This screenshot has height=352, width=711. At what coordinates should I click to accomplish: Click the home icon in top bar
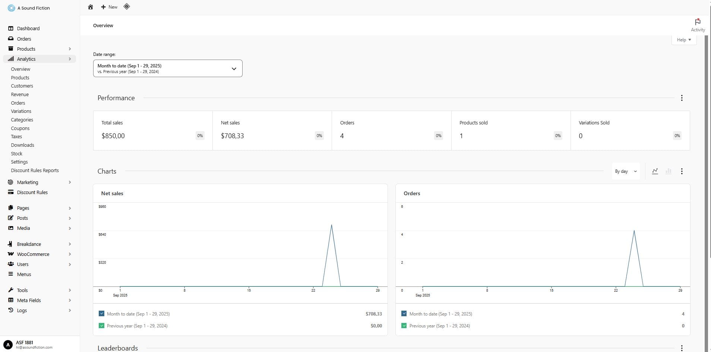click(x=90, y=7)
